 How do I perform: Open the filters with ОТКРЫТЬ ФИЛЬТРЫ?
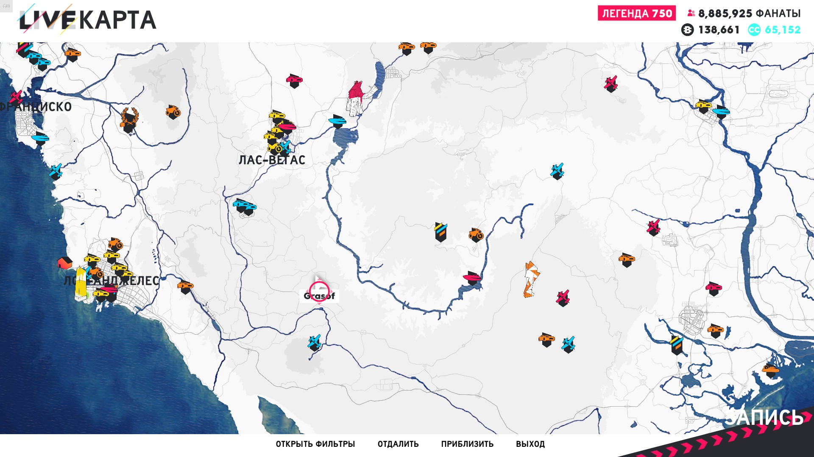pyautogui.click(x=315, y=444)
